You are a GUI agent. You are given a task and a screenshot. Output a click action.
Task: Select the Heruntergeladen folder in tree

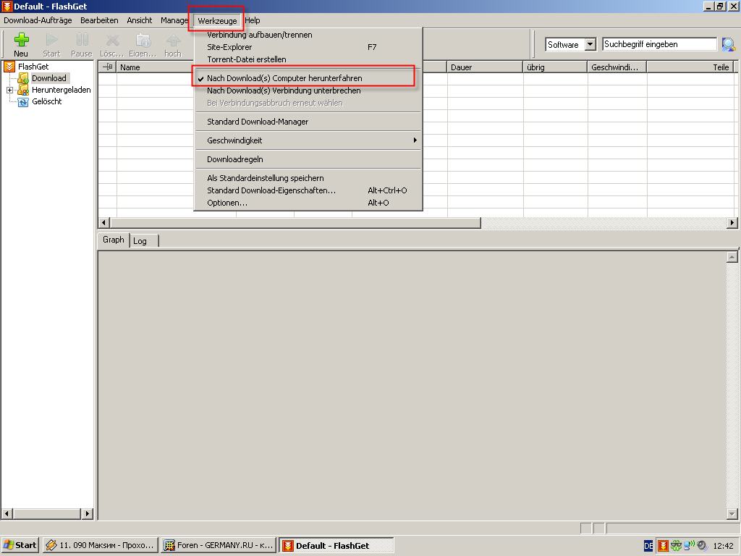pos(61,90)
